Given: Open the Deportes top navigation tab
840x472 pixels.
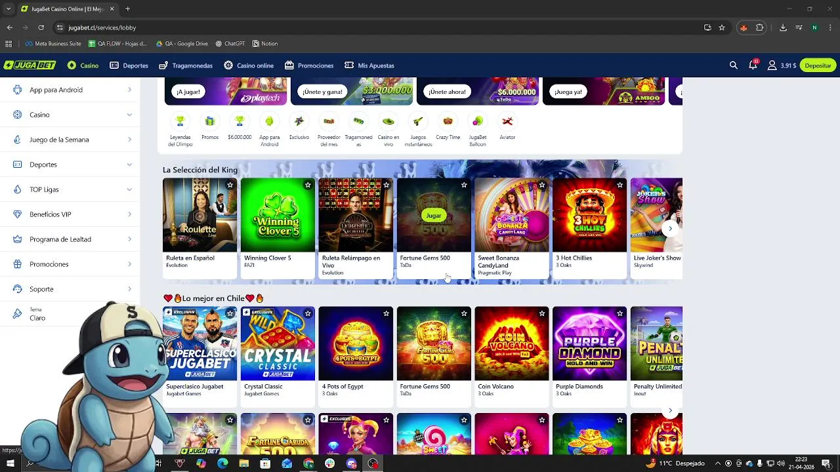Looking at the screenshot, I should point(129,66).
